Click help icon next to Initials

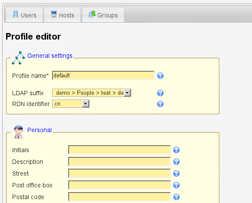point(176,150)
